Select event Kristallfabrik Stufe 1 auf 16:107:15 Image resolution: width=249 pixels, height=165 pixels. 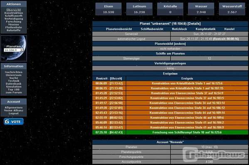[x=187, y=88]
